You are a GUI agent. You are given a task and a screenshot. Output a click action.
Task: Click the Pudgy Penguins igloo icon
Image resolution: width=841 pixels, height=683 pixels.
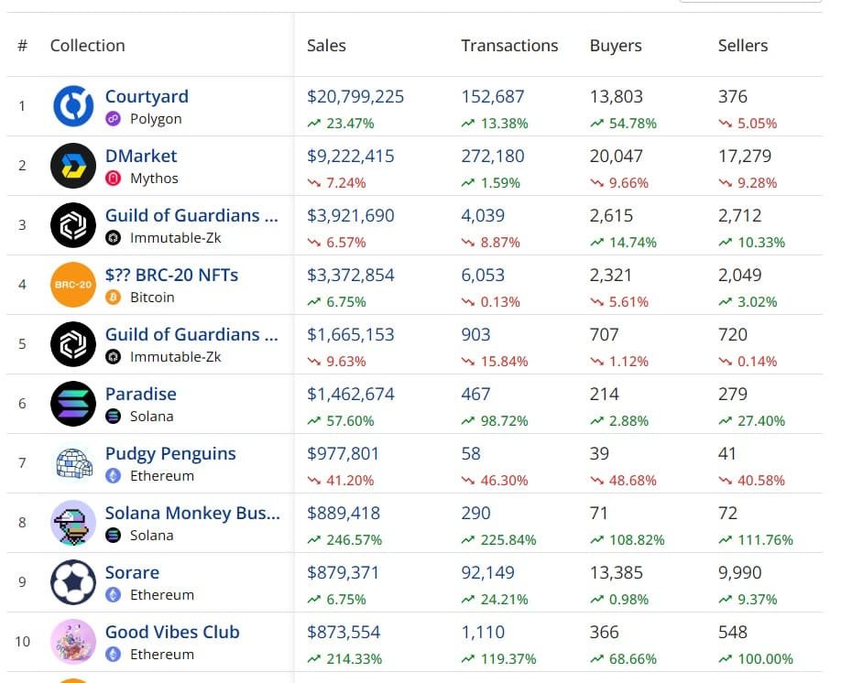tap(73, 463)
